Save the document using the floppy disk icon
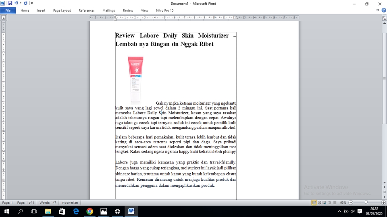This screenshot has height=217, width=387. click(x=10, y=3)
